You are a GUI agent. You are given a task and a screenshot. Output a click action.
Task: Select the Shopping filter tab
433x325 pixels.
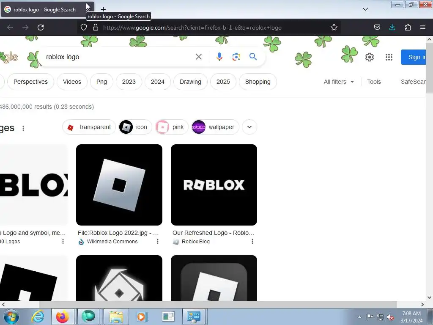258,82
